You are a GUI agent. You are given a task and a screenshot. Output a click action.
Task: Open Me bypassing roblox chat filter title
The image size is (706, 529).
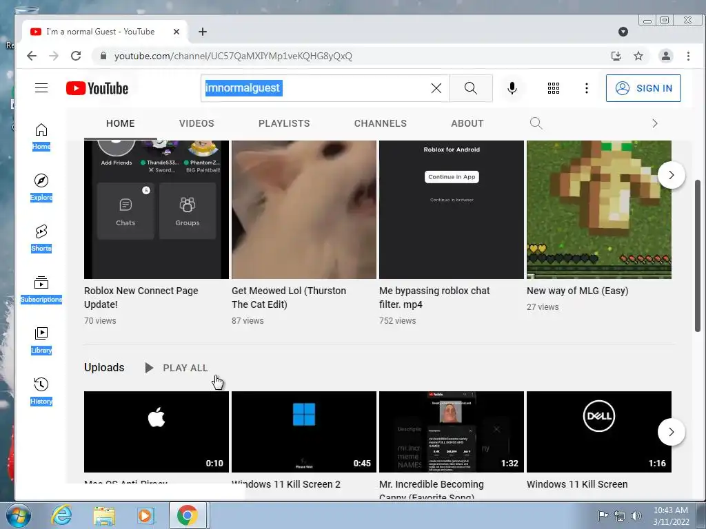434,298
